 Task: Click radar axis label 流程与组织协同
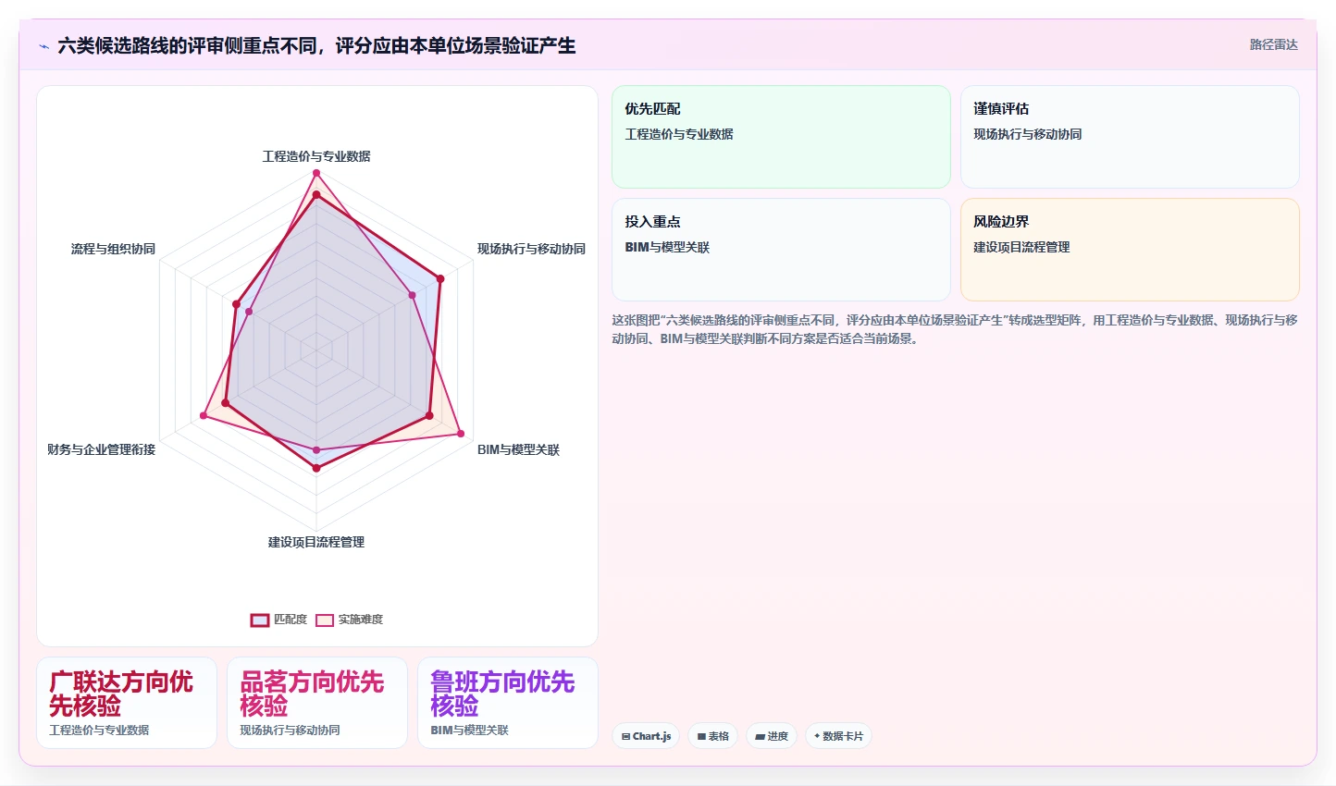[113, 249]
